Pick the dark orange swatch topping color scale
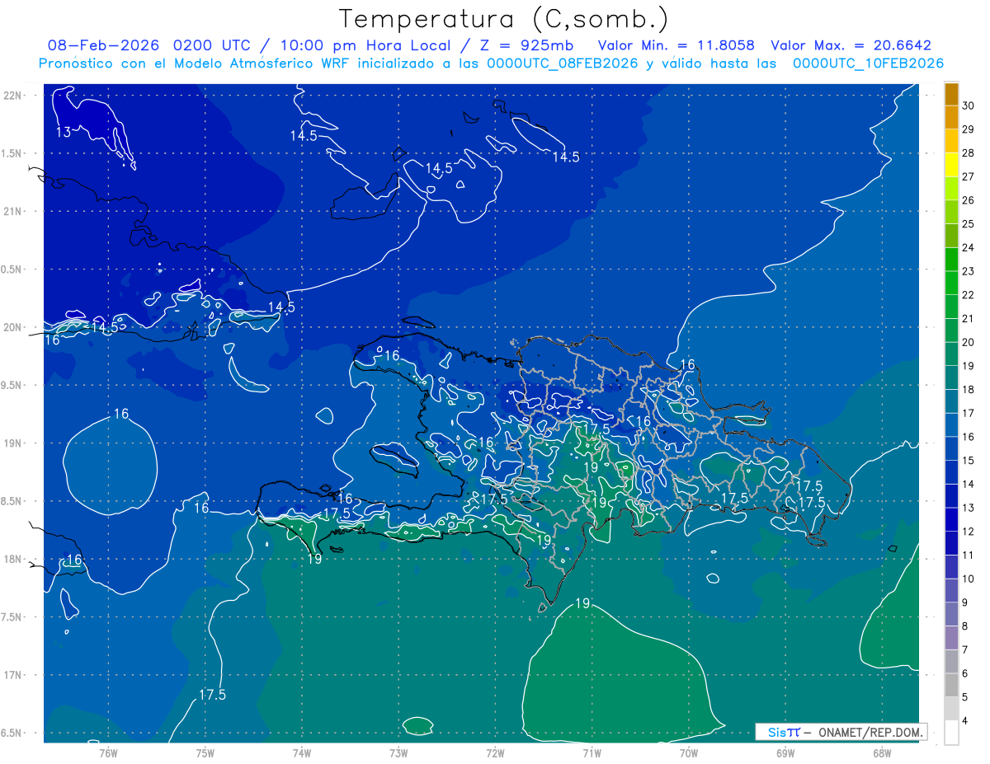Viewport: 990px width, 764px height. click(x=951, y=94)
